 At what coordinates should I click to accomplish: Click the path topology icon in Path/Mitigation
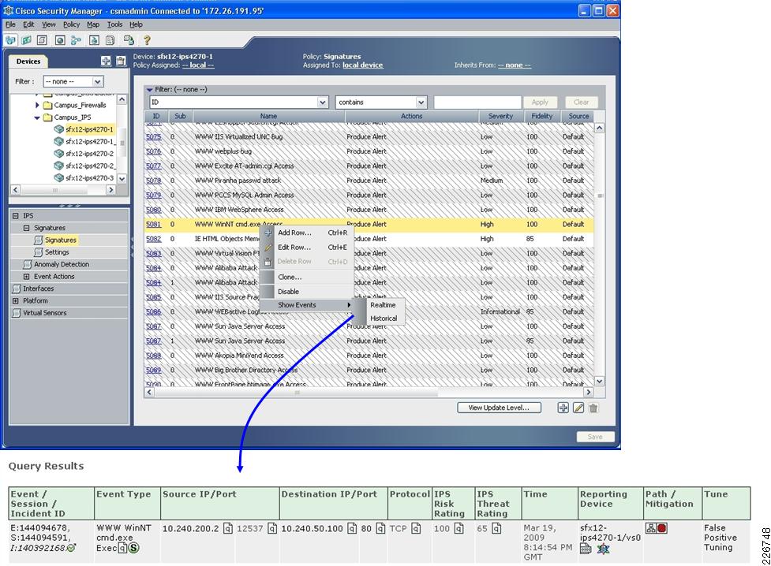(x=651, y=529)
